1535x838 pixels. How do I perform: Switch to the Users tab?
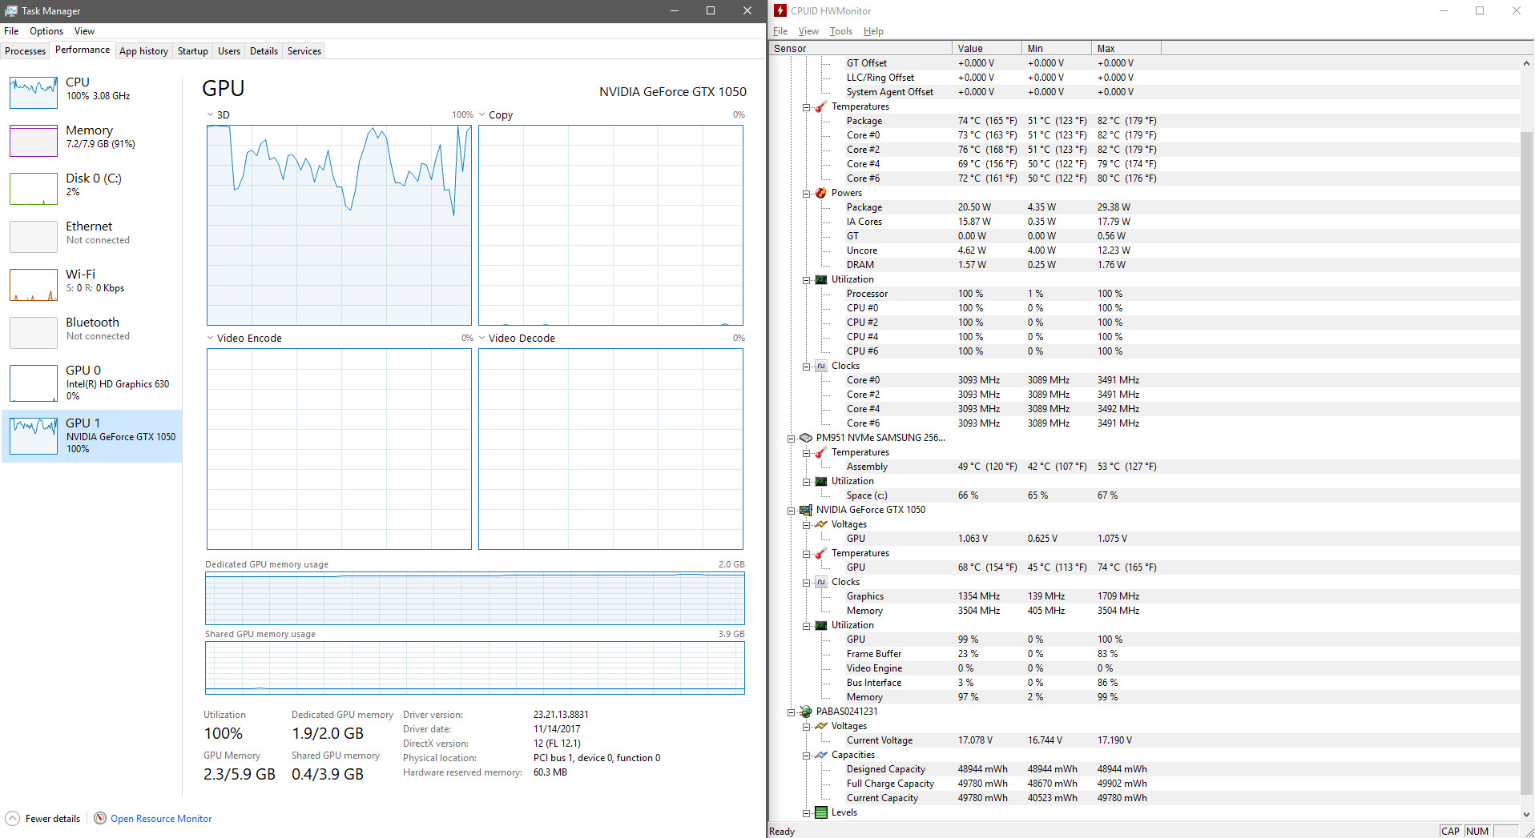point(228,50)
